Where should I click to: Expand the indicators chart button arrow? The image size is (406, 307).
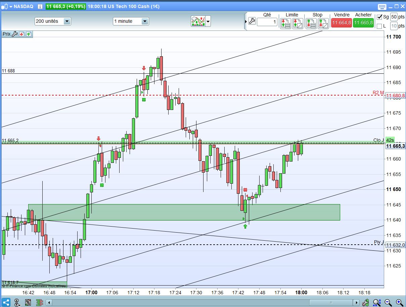tap(208, 21)
